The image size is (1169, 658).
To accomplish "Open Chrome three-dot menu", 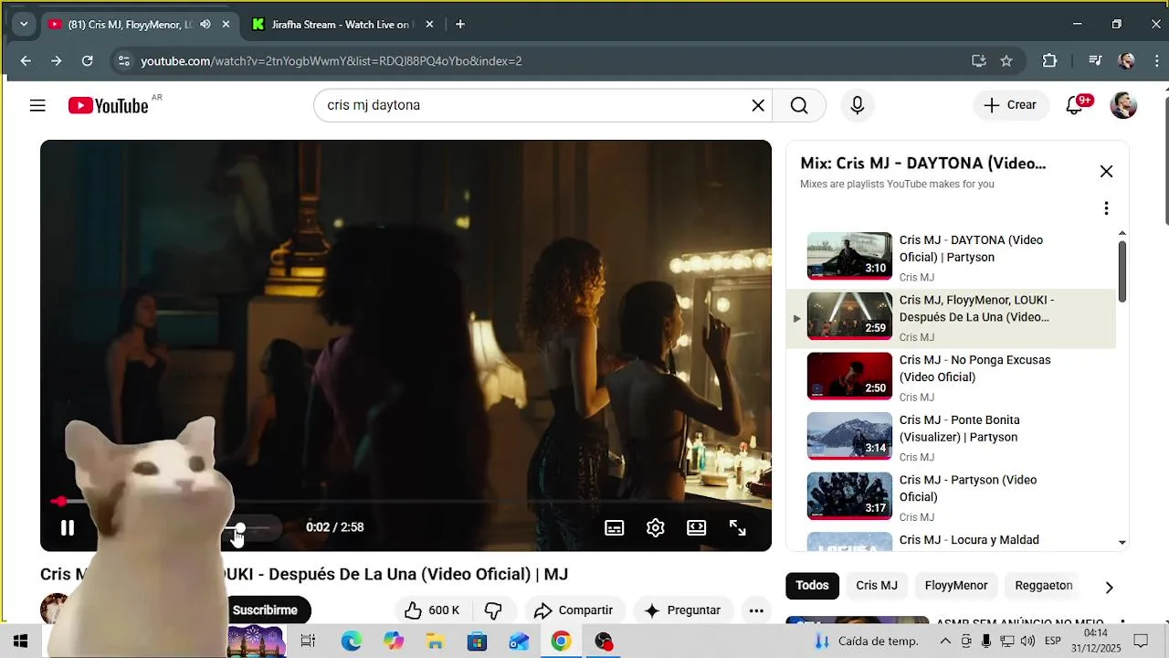I will pyautogui.click(x=1156, y=61).
